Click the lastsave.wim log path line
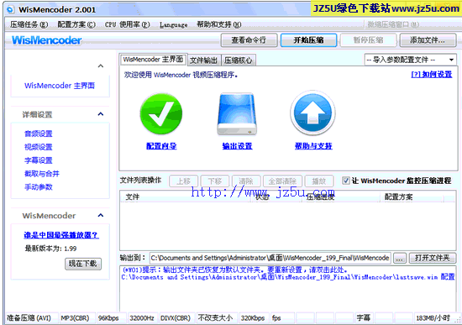 point(288,277)
